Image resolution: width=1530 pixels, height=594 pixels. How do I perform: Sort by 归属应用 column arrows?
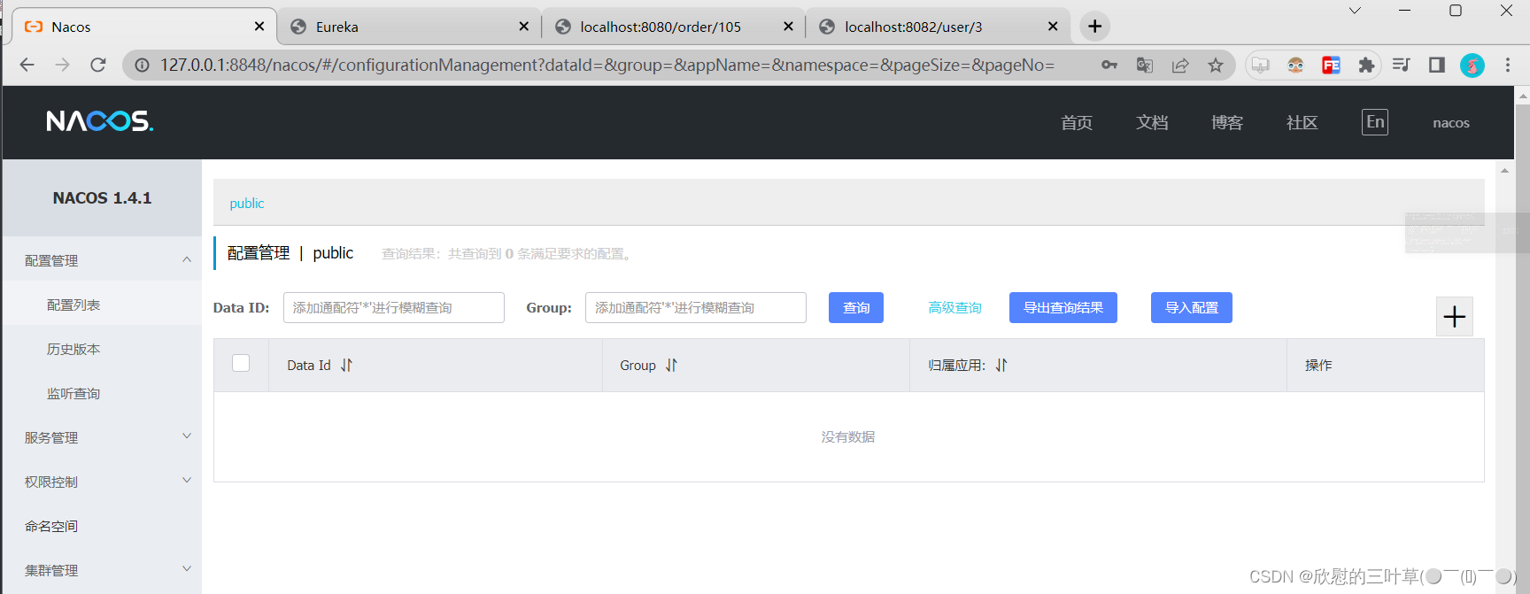coord(1001,365)
